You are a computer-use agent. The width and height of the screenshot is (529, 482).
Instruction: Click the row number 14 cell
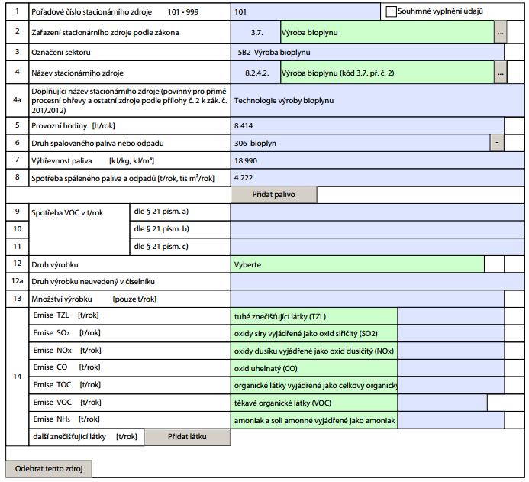[18, 377]
